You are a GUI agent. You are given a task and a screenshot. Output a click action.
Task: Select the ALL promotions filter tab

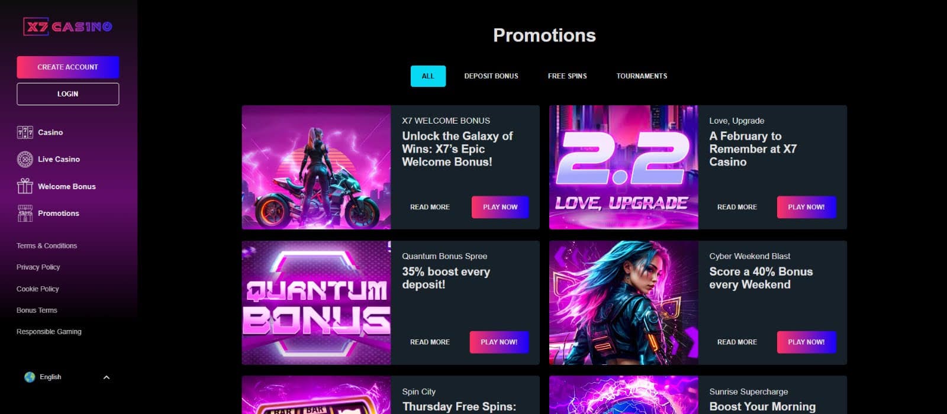[x=428, y=76]
